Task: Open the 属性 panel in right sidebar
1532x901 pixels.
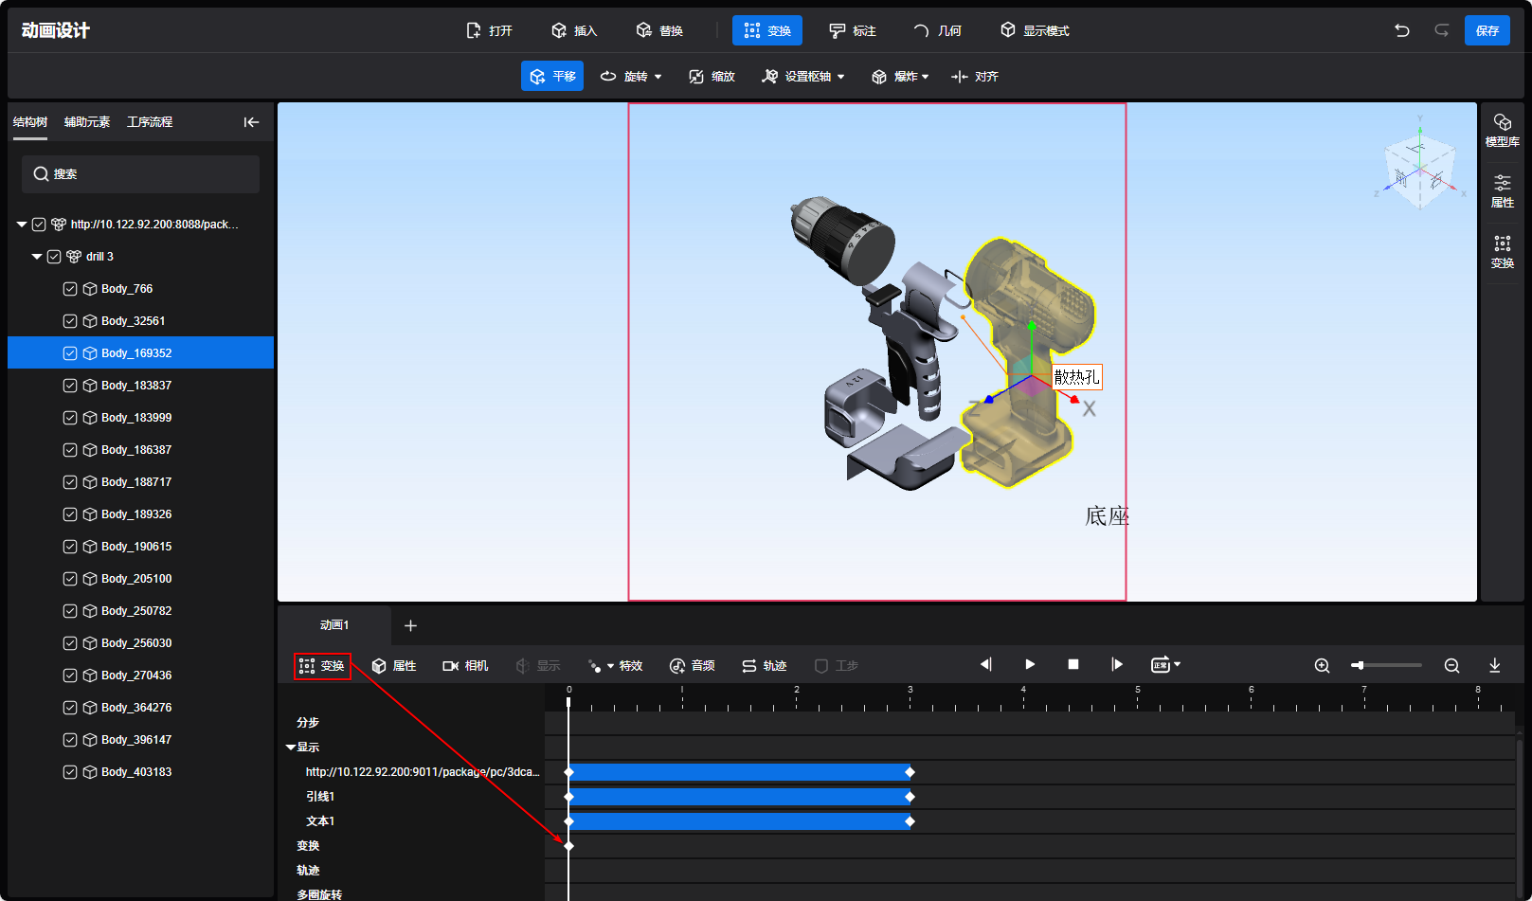Action: [1502, 190]
